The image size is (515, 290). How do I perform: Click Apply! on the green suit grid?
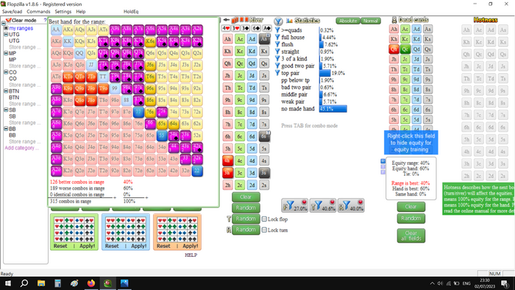point(87,246)
